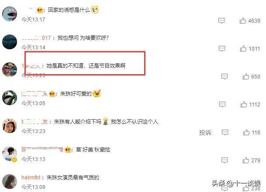Like the comment with 116 likes
Image resolution: width=266 pixels, height=192 pixels.
click(246, 132)
